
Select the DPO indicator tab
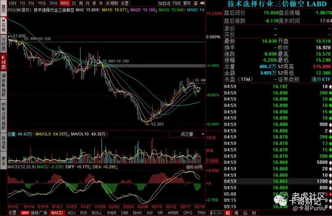pyautogui.click(x=188, y=213)
